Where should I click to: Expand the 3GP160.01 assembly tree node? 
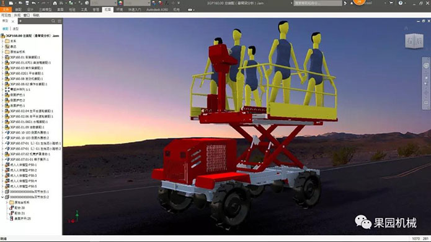[2, 57]
